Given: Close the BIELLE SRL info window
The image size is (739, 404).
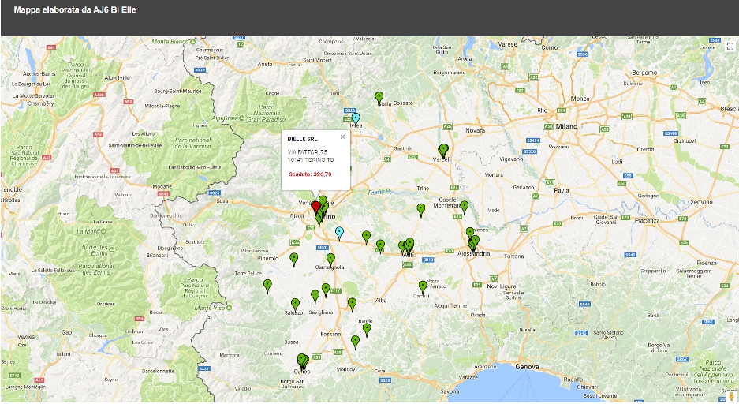Looking at the screenshot, I should click(x=342, y=137).
